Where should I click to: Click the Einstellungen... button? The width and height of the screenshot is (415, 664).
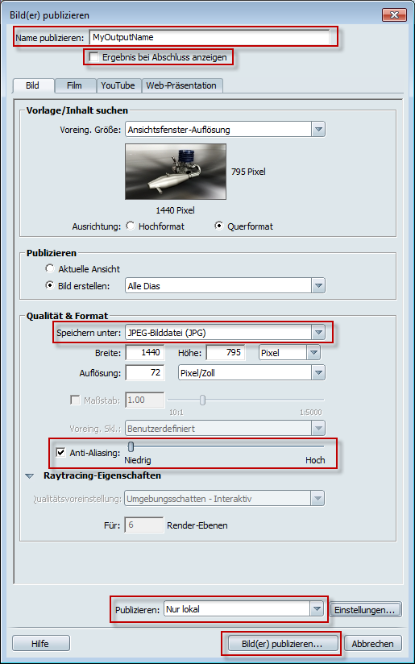coord(365,610)
